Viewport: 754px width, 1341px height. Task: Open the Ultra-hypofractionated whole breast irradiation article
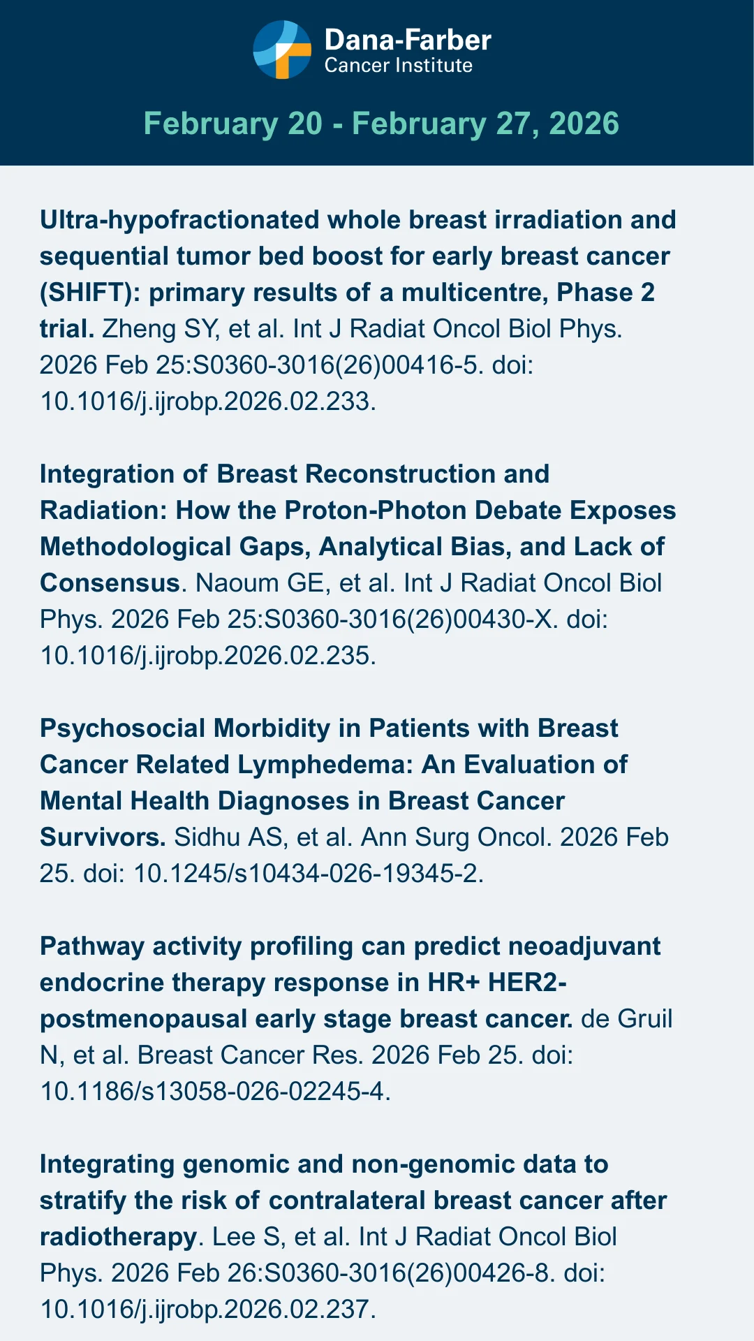point(357,256)
